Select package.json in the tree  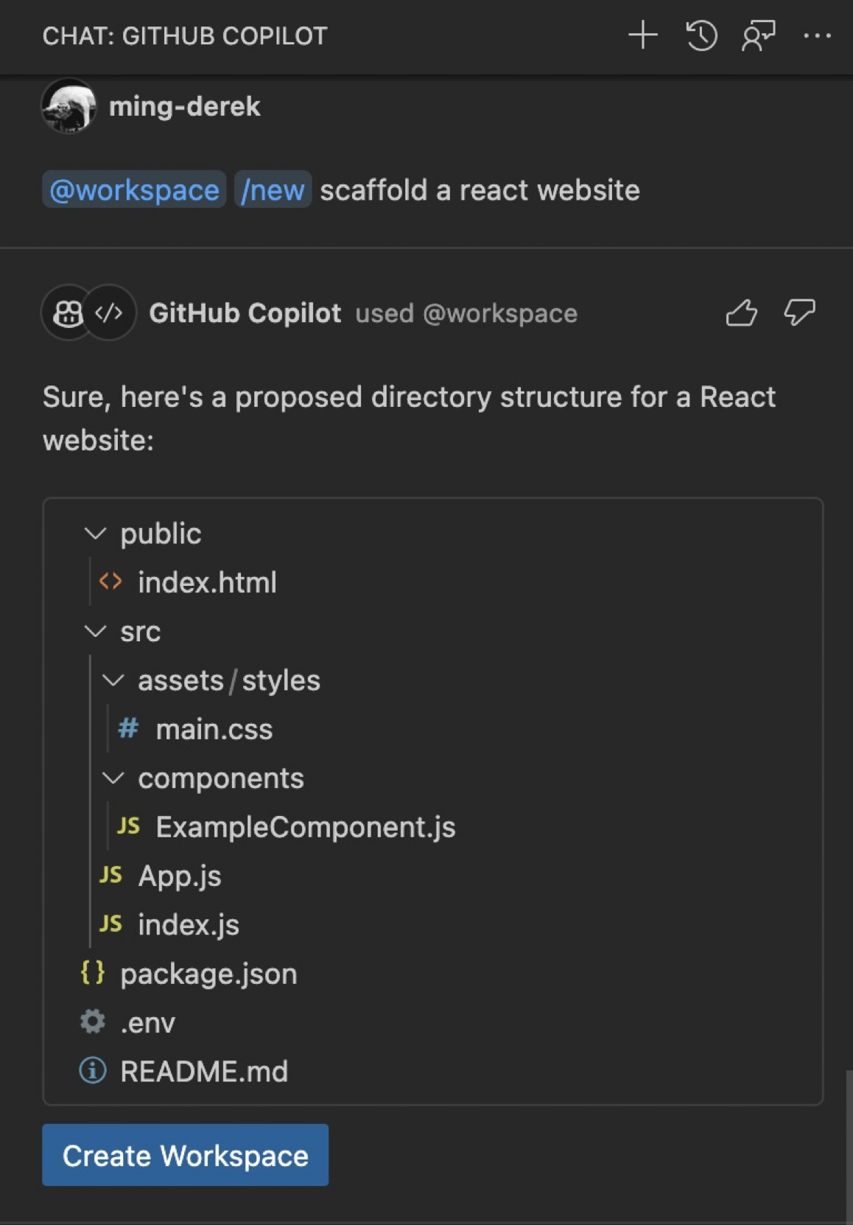pos(208,974)
